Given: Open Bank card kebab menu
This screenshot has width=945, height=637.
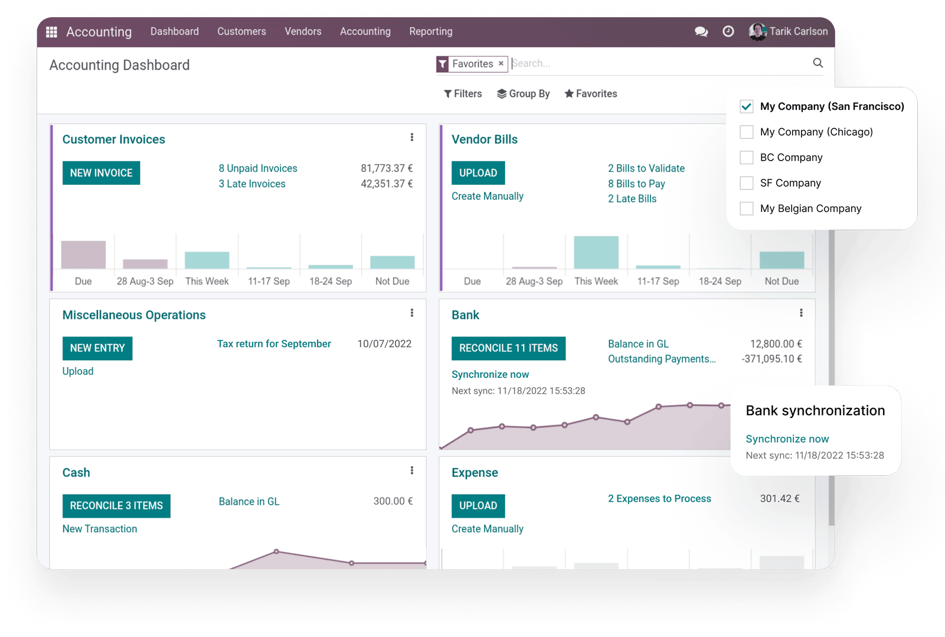Looking at the screenshot, I should coord(800,313).
